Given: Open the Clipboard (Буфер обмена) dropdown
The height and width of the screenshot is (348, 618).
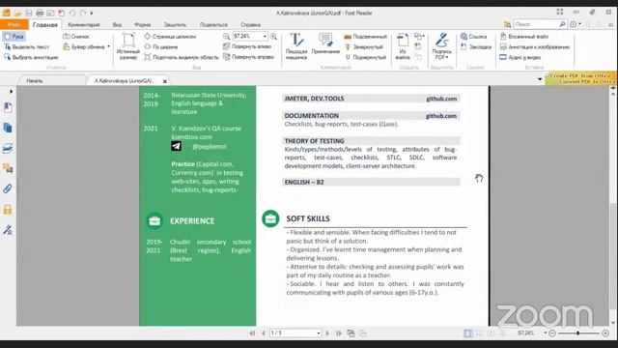Looking at the screenshot, I should coord(86,47).
